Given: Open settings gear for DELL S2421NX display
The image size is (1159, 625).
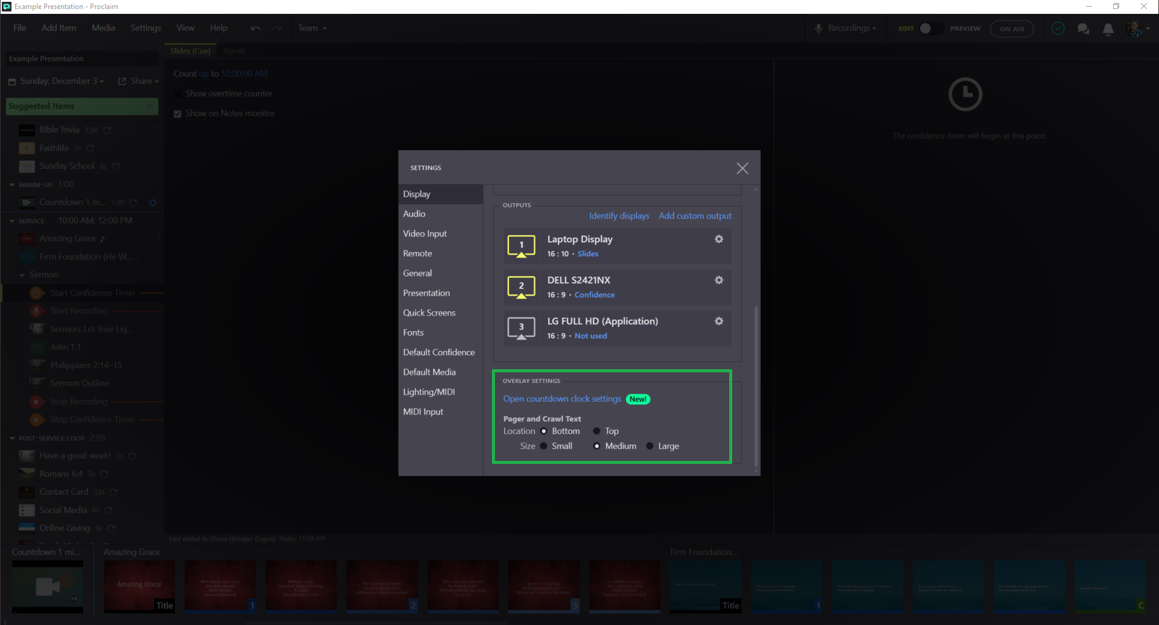Looking at the screenshot, I should (718, 280).
